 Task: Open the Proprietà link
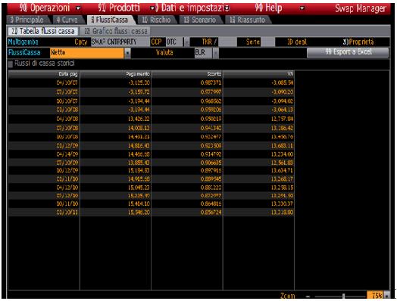(358, 42)
